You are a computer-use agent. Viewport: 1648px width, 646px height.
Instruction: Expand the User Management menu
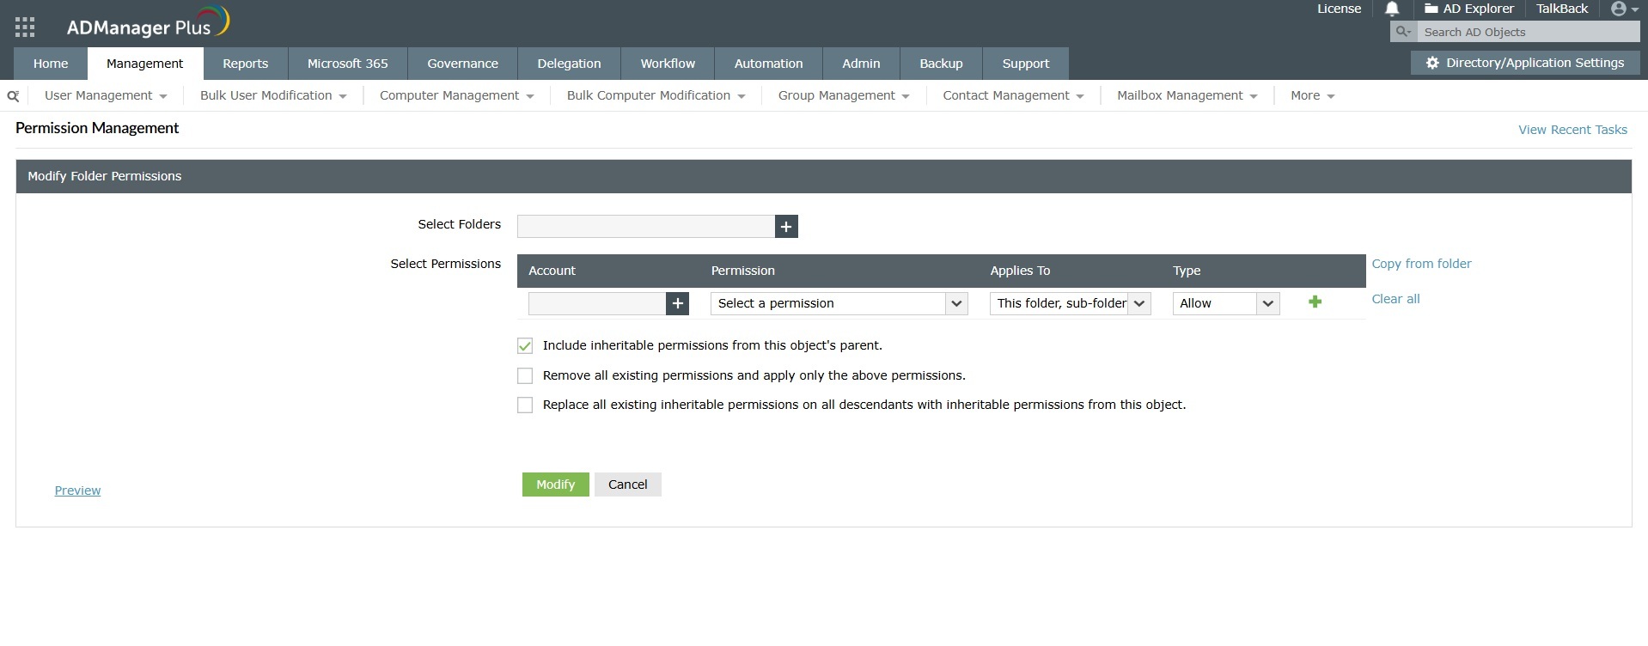coord(106,96)
